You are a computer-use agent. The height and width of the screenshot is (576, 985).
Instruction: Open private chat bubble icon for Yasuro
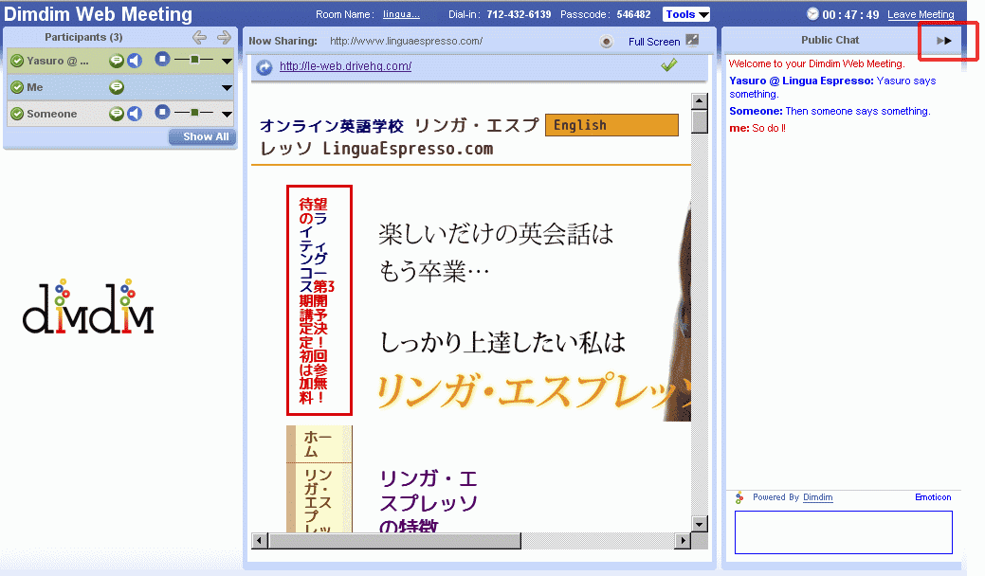[x=117, y=61]
